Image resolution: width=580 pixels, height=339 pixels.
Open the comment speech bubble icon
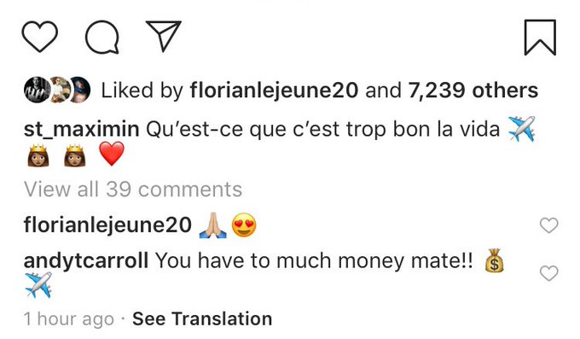click(x=102, y=37)
